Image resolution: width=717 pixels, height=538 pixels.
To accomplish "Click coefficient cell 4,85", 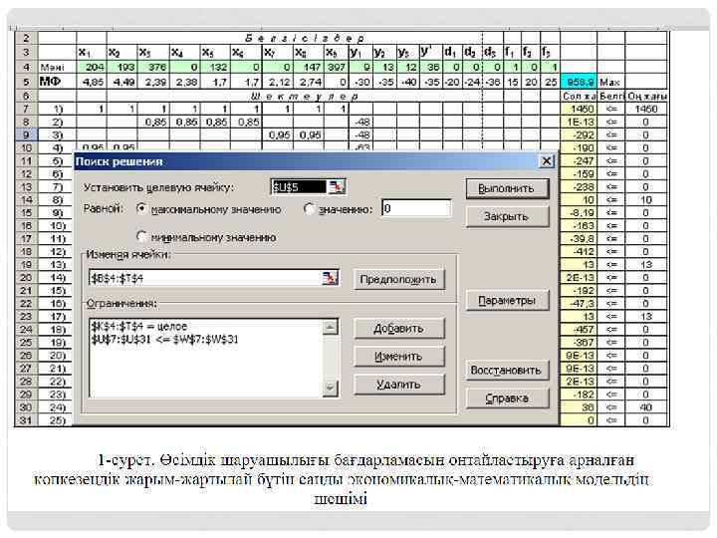I will (92, 82).
